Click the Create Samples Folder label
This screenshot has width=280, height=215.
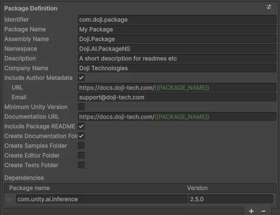[x=35, y=146]
